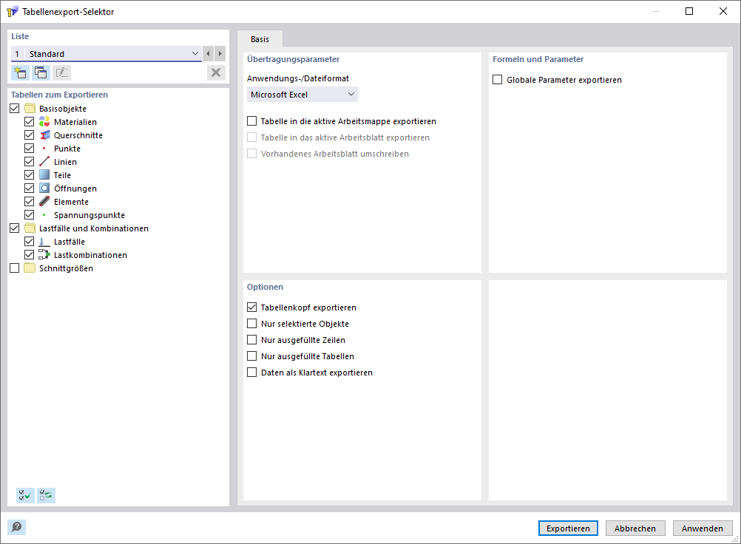Open the Microsoft Excel format dropdown

[302, 95]
